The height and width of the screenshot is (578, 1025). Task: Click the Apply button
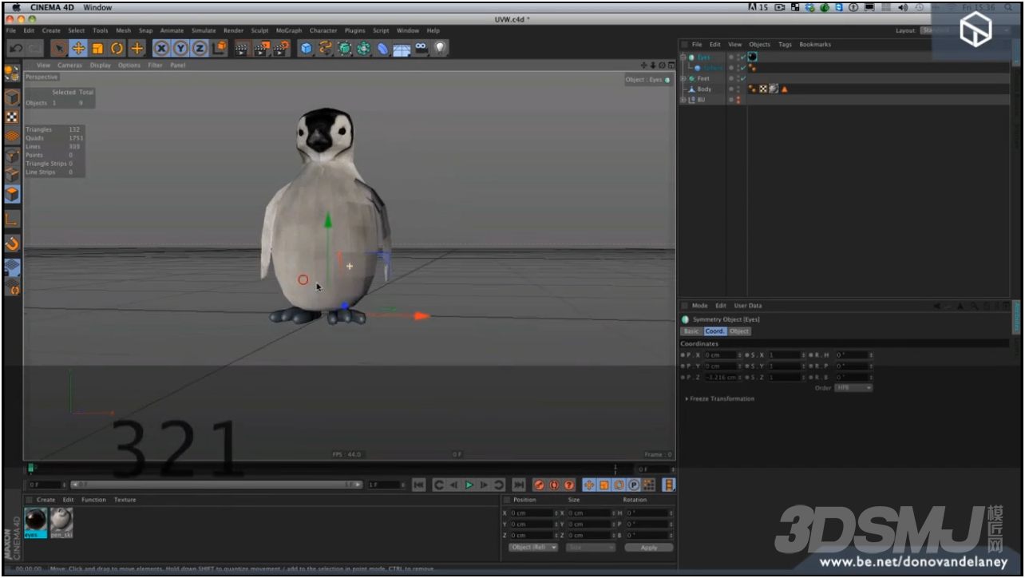click(x=649, y=548)
